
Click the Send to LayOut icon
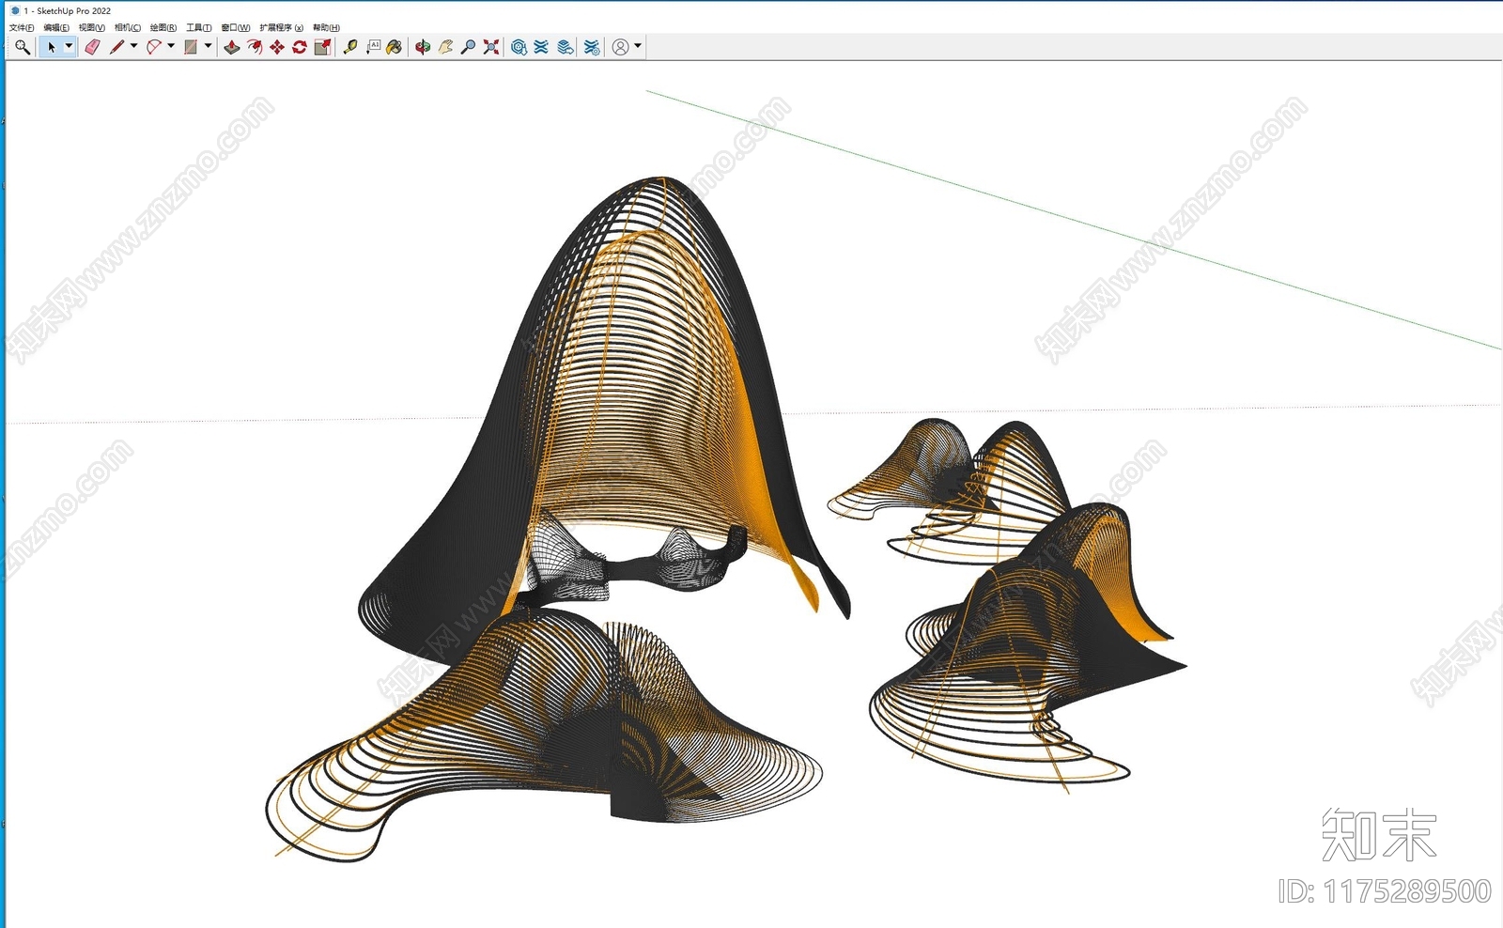tap(565, 46)
